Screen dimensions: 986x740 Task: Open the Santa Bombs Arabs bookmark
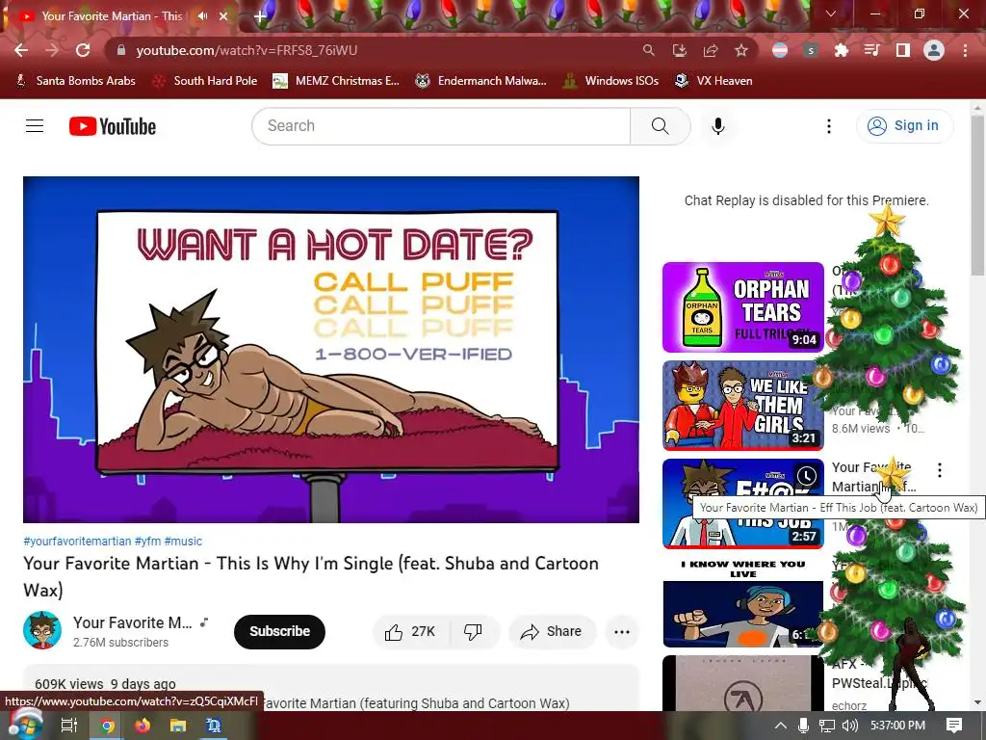click(75, 81)
